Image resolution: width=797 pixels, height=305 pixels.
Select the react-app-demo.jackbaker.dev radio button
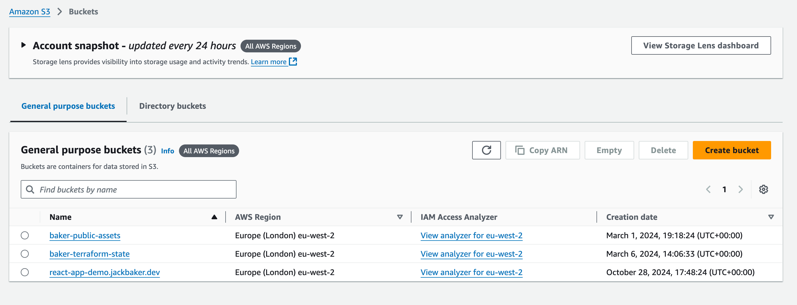click(25, 272)
